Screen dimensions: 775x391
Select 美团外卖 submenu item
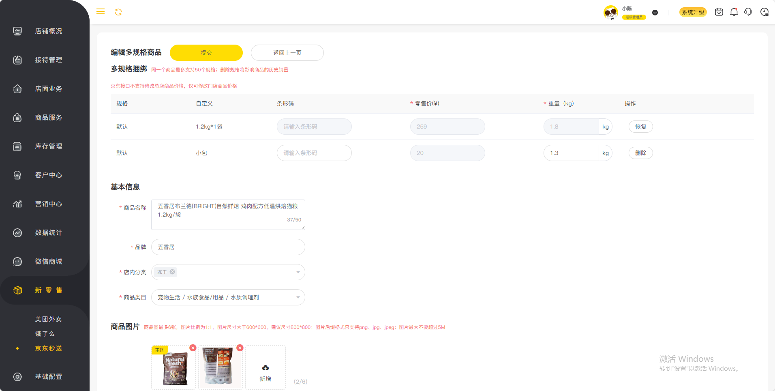[x=48, y=319]
